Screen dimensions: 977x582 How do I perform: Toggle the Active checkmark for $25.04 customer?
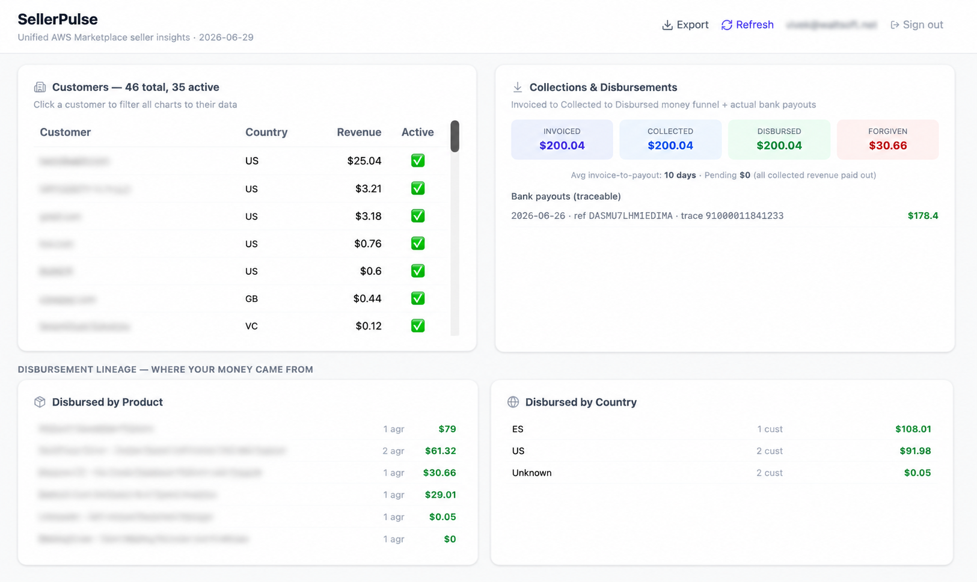pyautogui.click(x=418, y=161)
